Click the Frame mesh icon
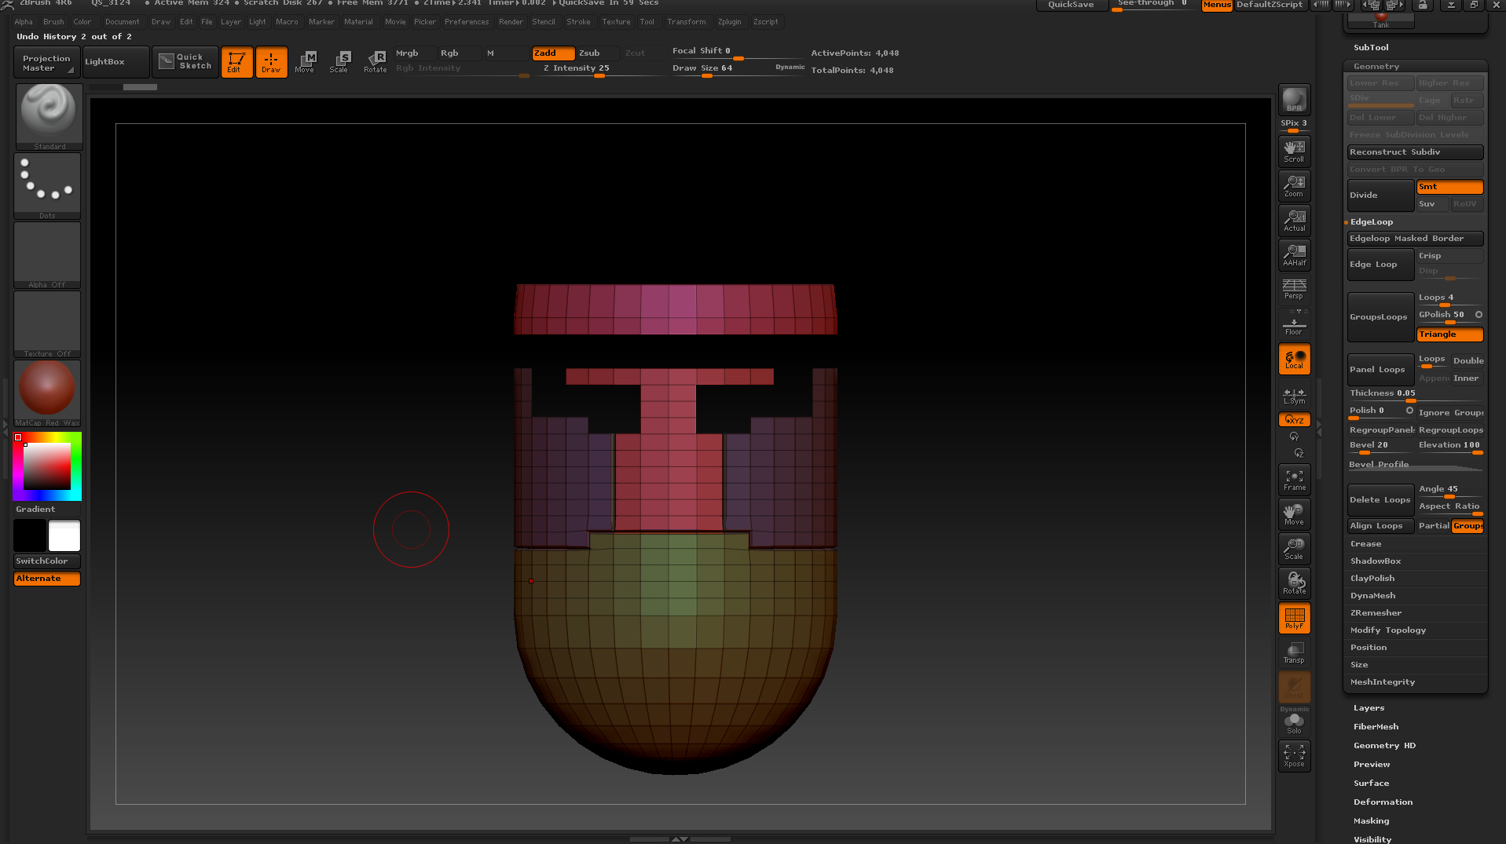The image size is (1506, 844). (1294, 480)
